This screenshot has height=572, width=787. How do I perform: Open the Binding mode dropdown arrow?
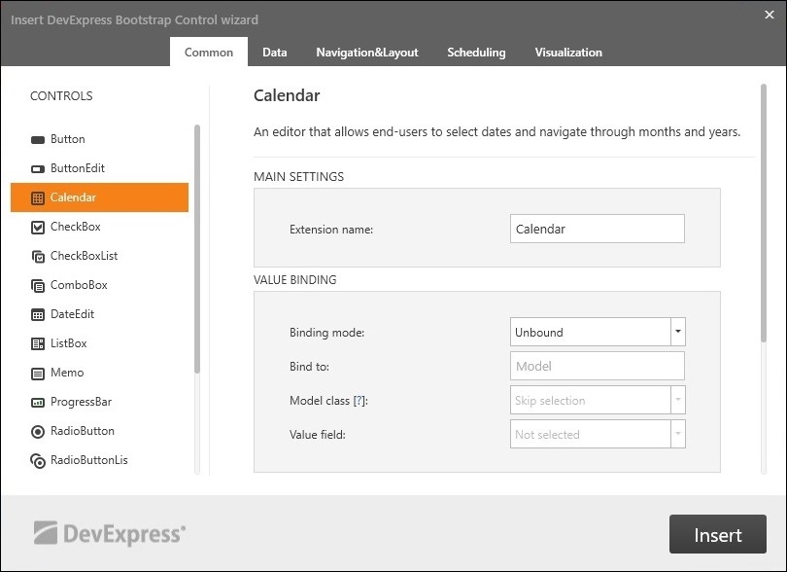[678, 332]
